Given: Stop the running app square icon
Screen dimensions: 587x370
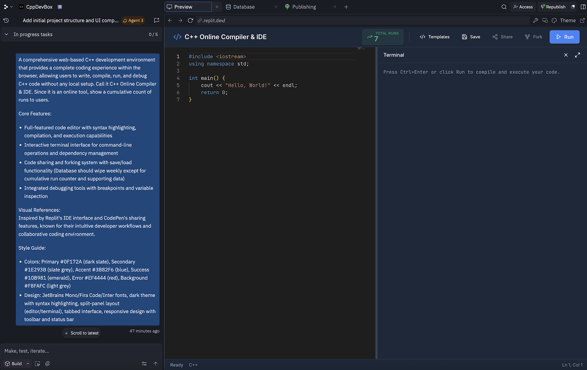Looking at the screenshot, I should tap(60, 7).
